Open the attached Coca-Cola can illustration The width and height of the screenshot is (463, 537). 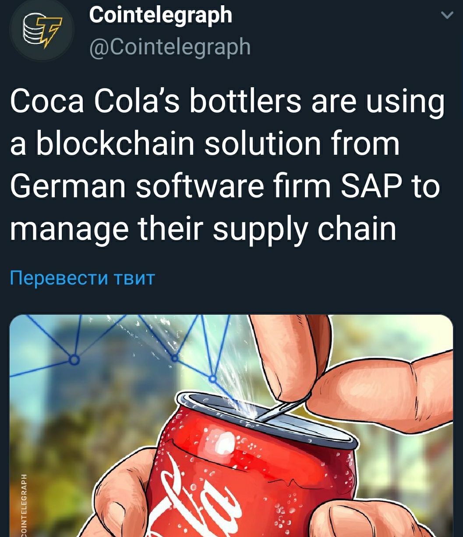point(231,425)
